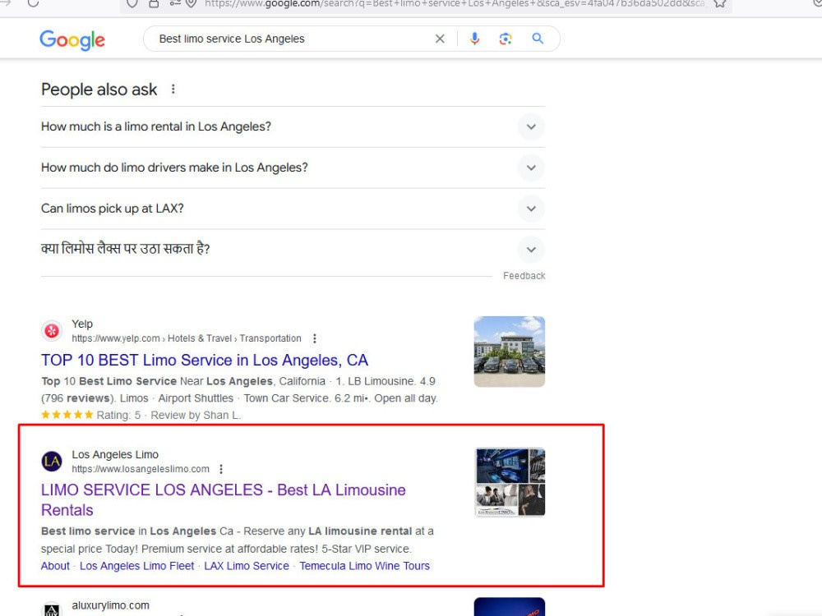Click the "People also ask" heading
The width and height of the screenshot is (822, 616).
pyautogui.click(x=99, y=90)
